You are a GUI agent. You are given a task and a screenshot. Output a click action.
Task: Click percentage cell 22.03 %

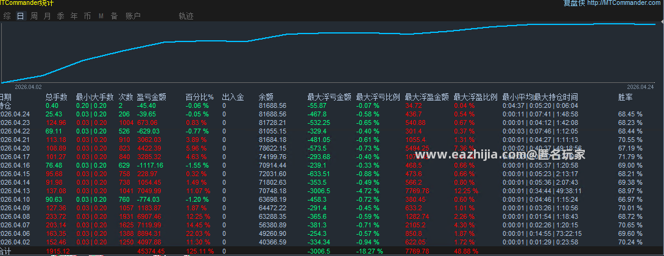pos(198,234)
